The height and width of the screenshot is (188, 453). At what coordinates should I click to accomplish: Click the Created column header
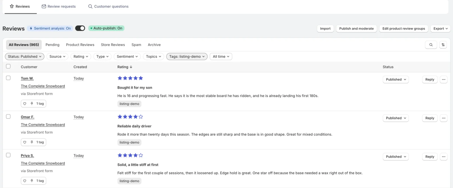point(80,67)
